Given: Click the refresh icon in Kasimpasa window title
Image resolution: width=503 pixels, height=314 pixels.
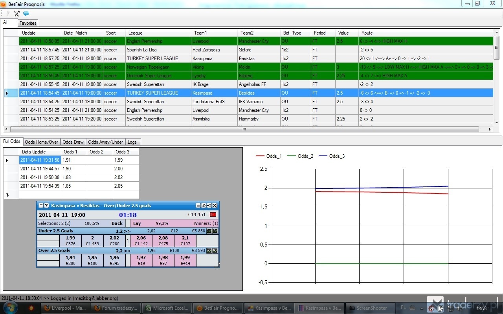Looking at the screenshot, I should 204,206.
